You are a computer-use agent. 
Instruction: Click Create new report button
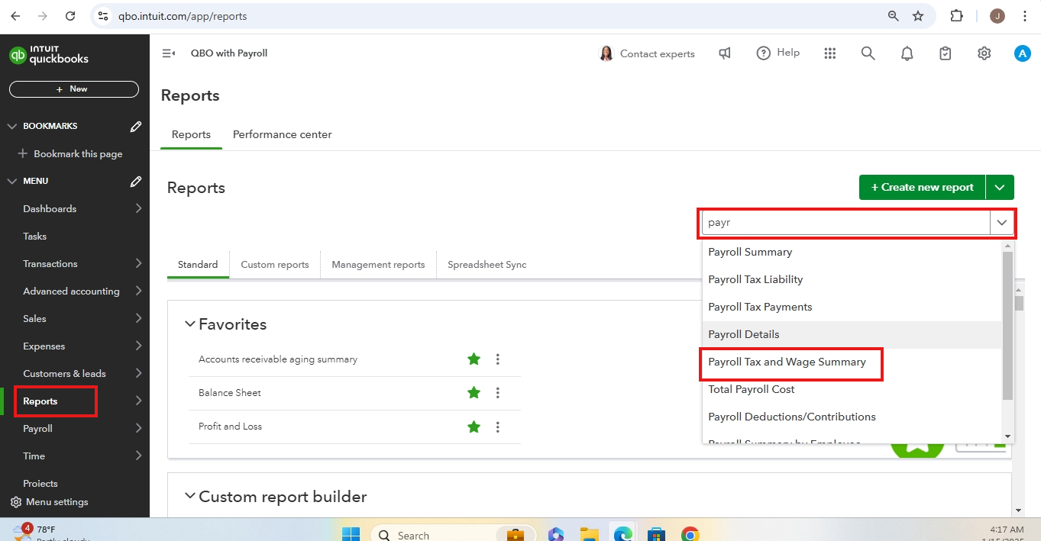click(x=923, y=187)
